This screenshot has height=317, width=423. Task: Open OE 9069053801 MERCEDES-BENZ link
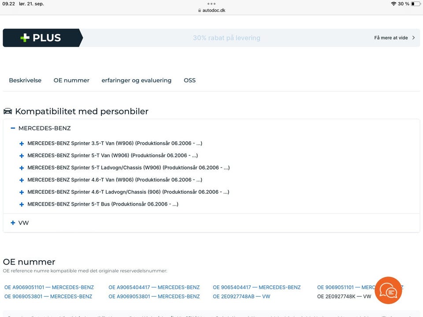pyautogui.click(x=48, y=296)
